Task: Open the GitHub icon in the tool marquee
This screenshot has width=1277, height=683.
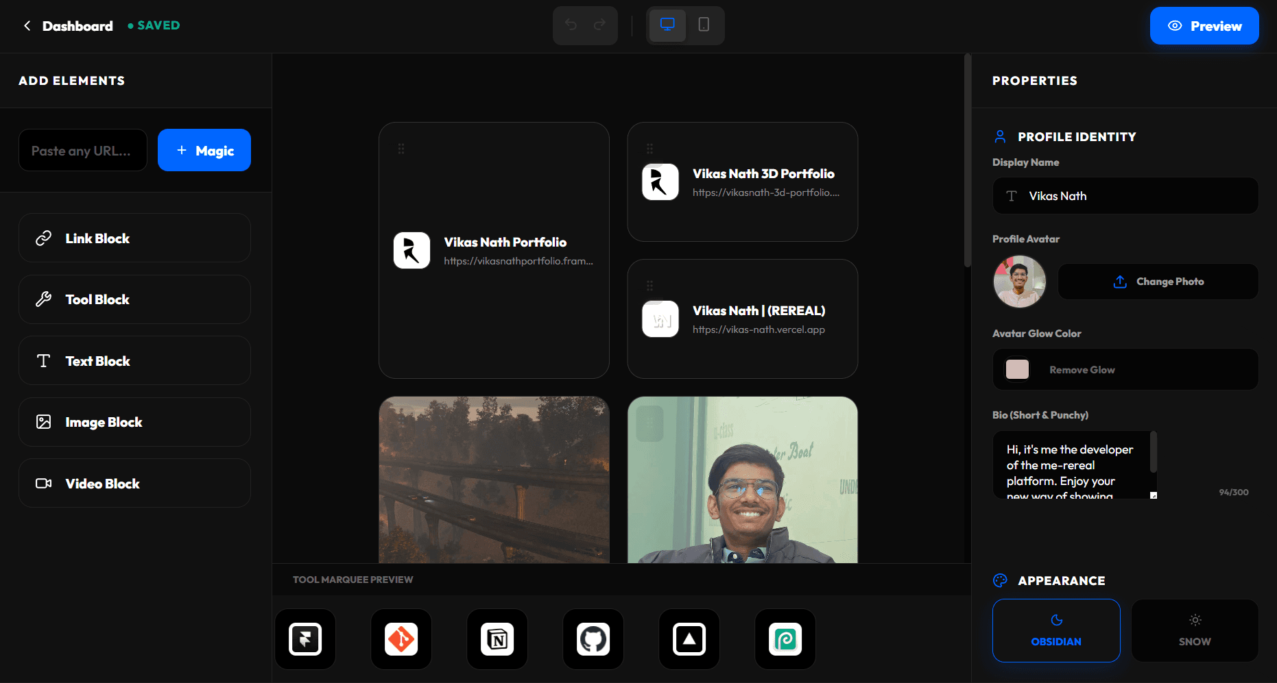Action: (x=593, y=638)
